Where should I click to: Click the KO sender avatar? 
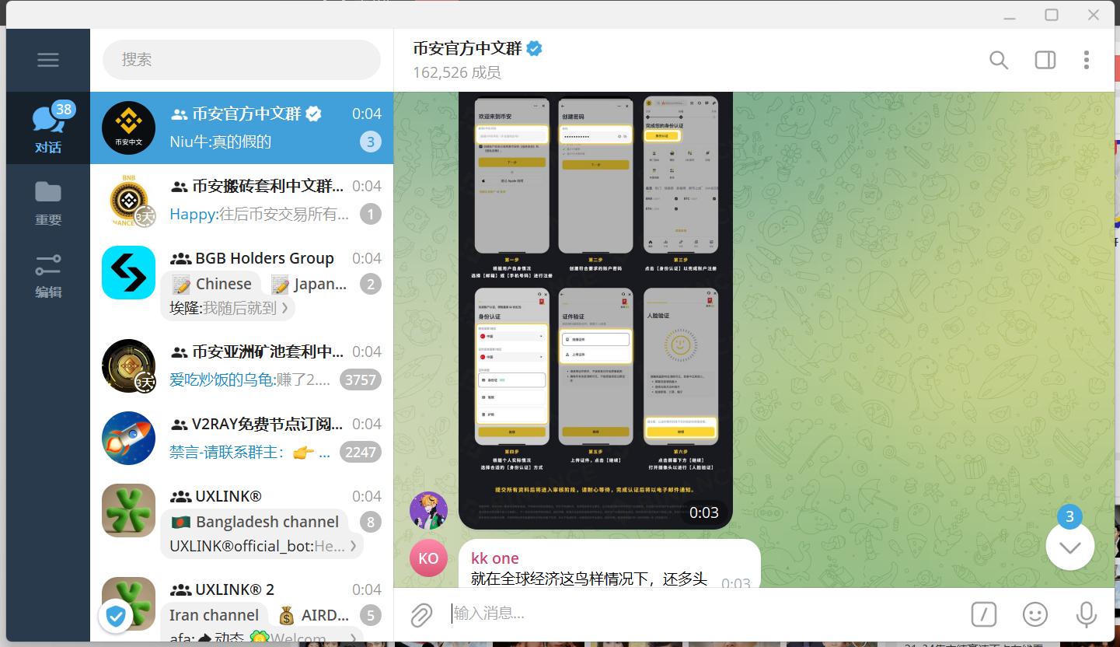(428, 558)
